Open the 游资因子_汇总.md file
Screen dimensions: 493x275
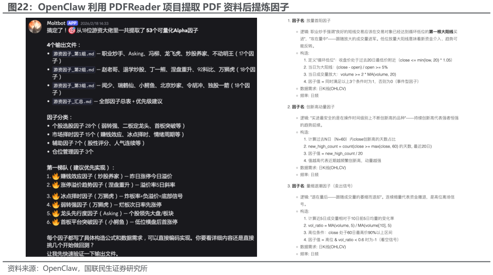click(x=72, y=101)
